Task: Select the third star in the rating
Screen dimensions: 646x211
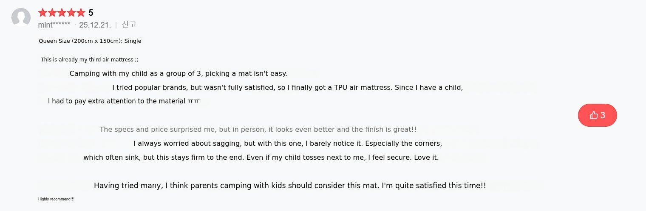Action: click(62, 13)
